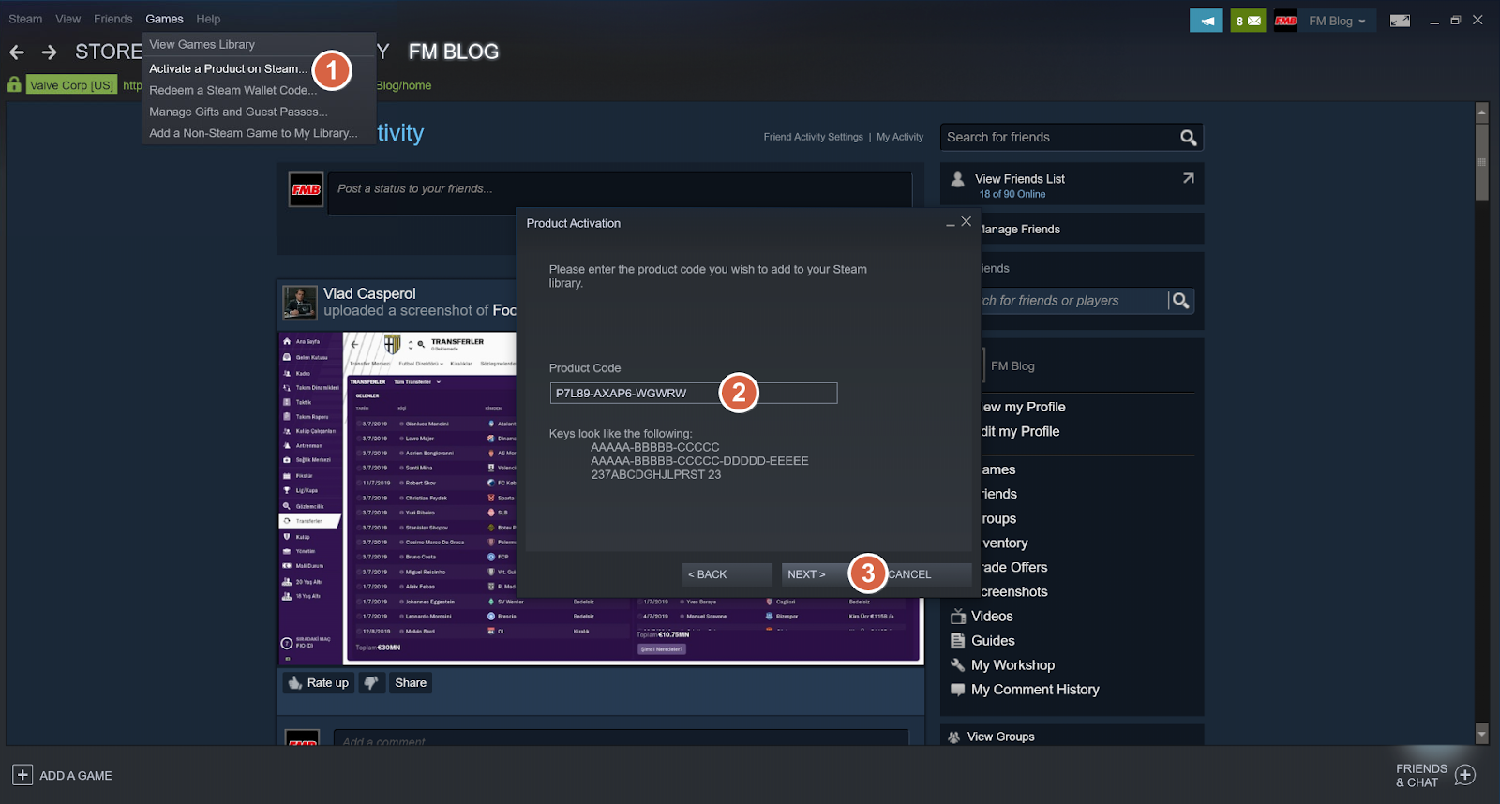Viewport: 1500px width, 804px height.
Task: Open the Videos icon link
Action: (957, 616)
